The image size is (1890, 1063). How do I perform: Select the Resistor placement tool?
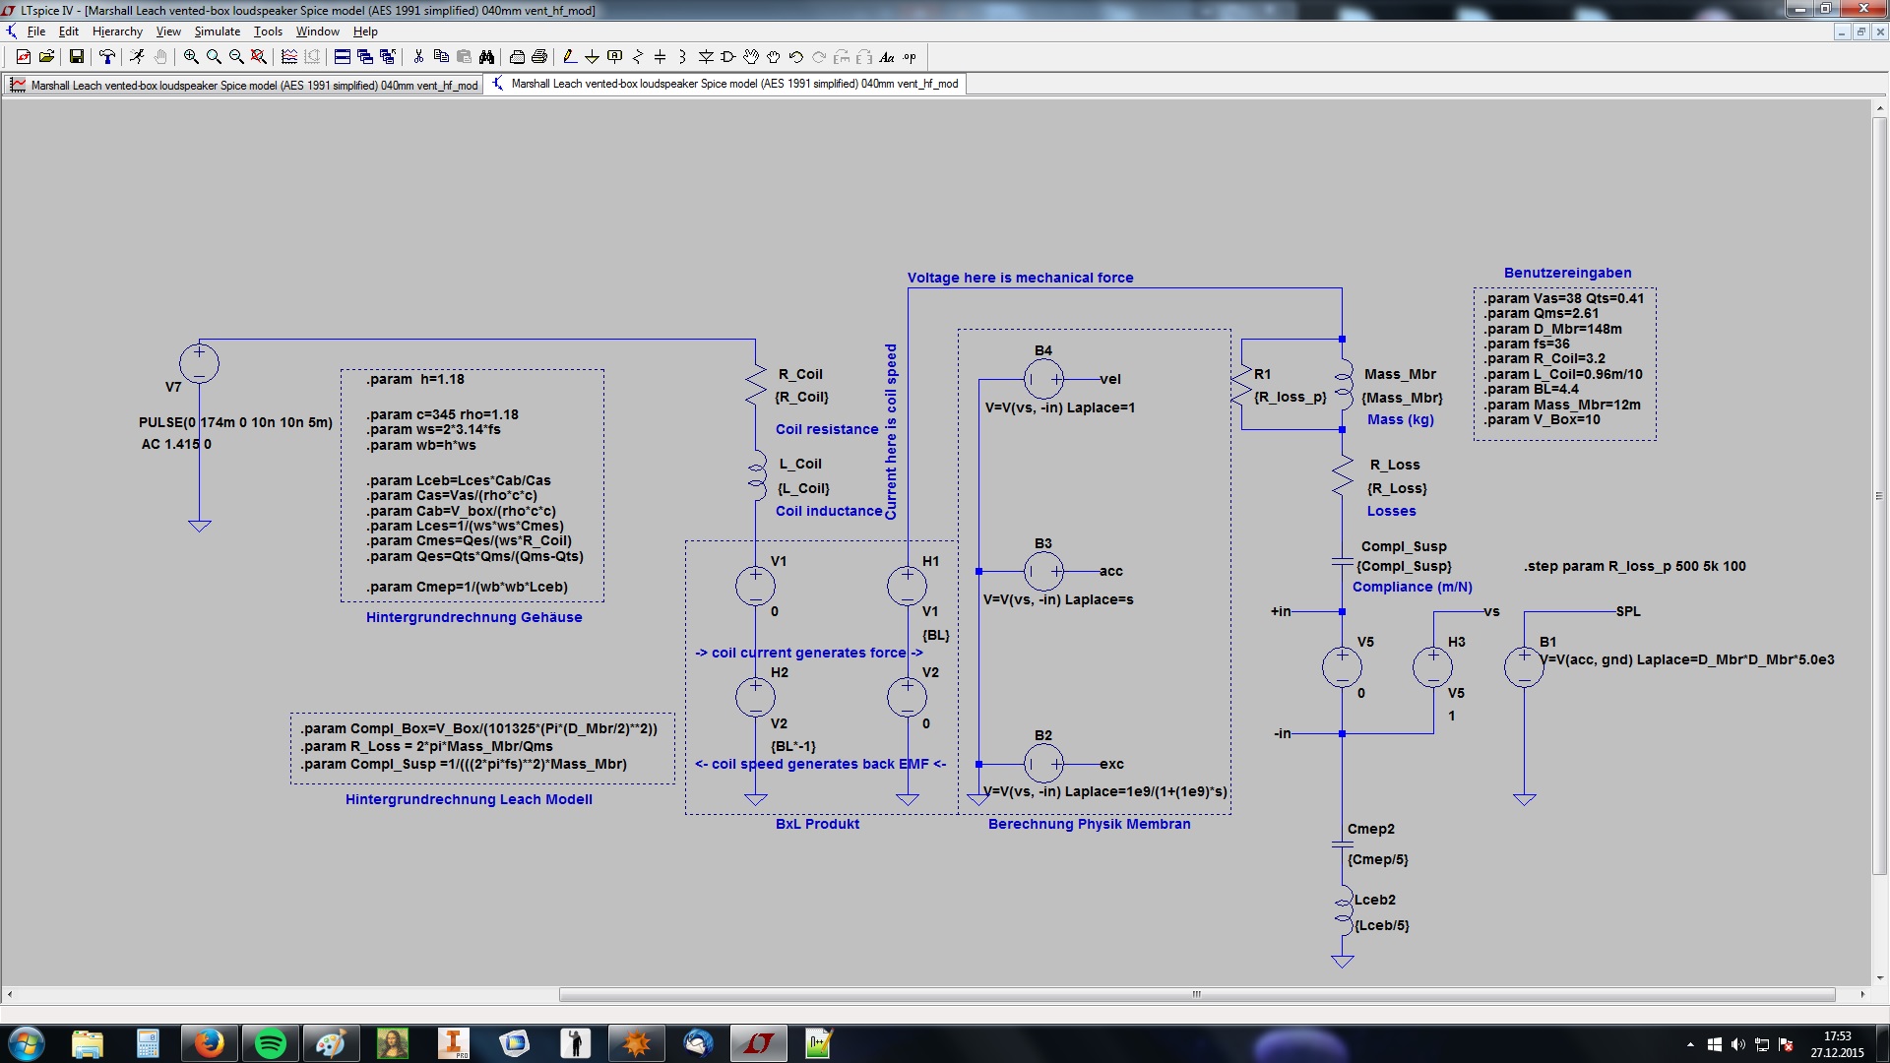(637, 57)
